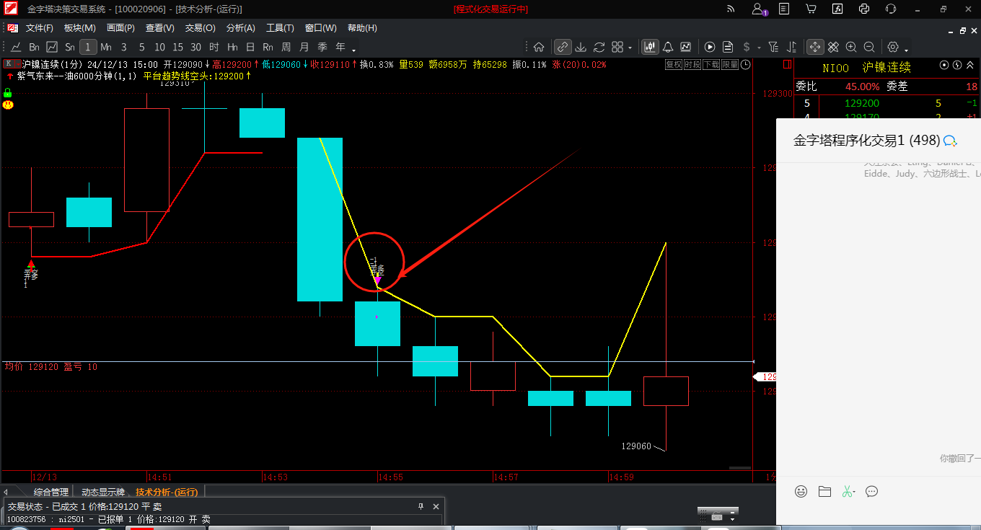This screenshot has height=530, width=981.
Task: Click the 下载 chart button
Action: coord(711,64)
